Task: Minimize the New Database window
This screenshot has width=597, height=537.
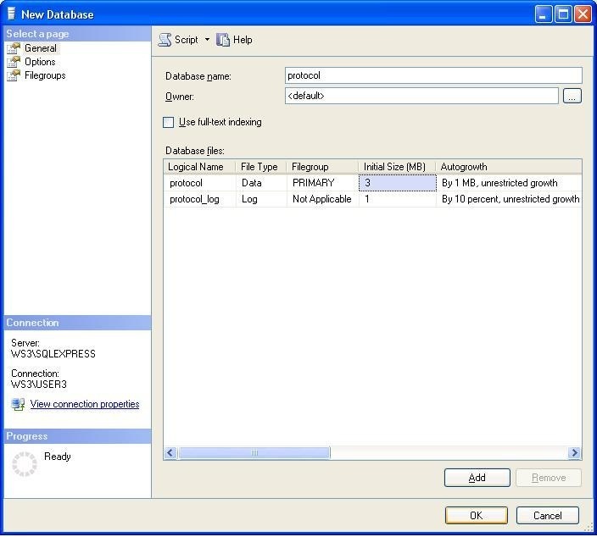Action: (x=543, y=14)
